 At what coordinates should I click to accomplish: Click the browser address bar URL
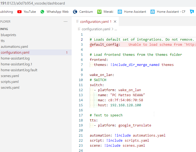tap(32, 3)
